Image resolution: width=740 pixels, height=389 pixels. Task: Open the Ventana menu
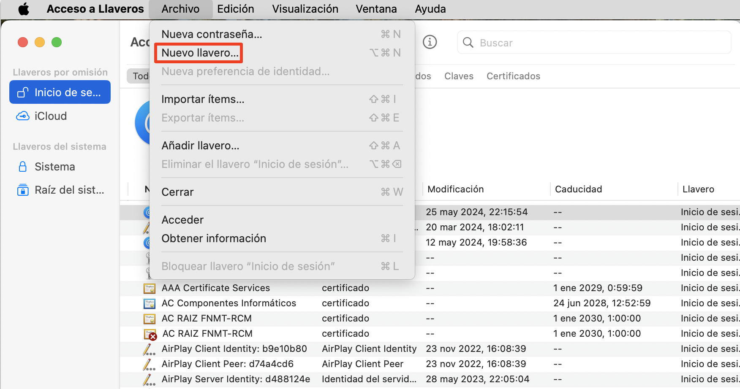[376, 8]
